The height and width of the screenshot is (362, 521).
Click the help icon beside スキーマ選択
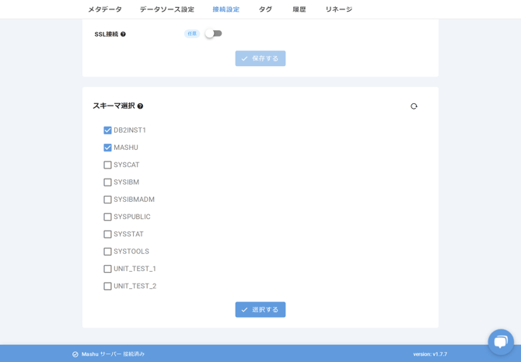tap(140, 106)
